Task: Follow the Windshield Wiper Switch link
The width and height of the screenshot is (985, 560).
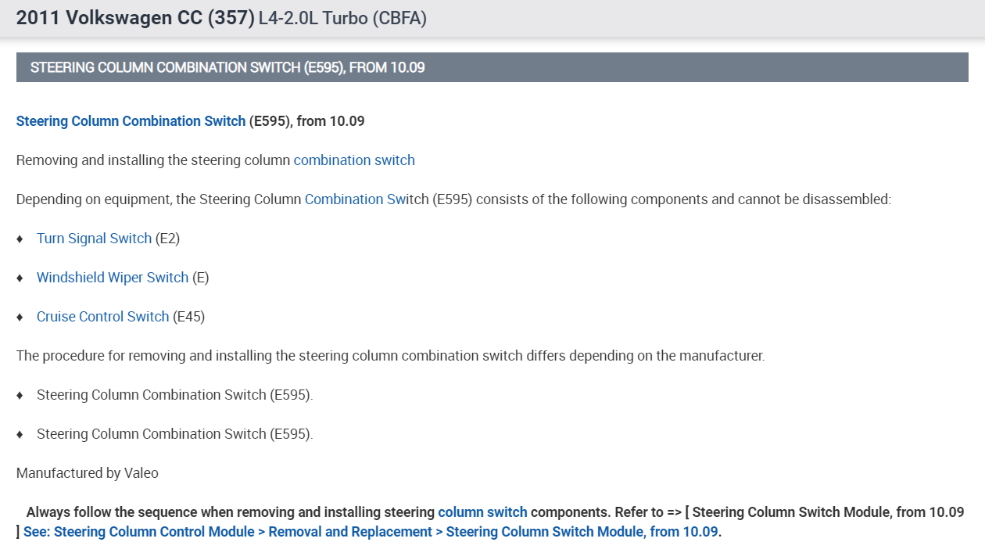Action: (113, 278)
